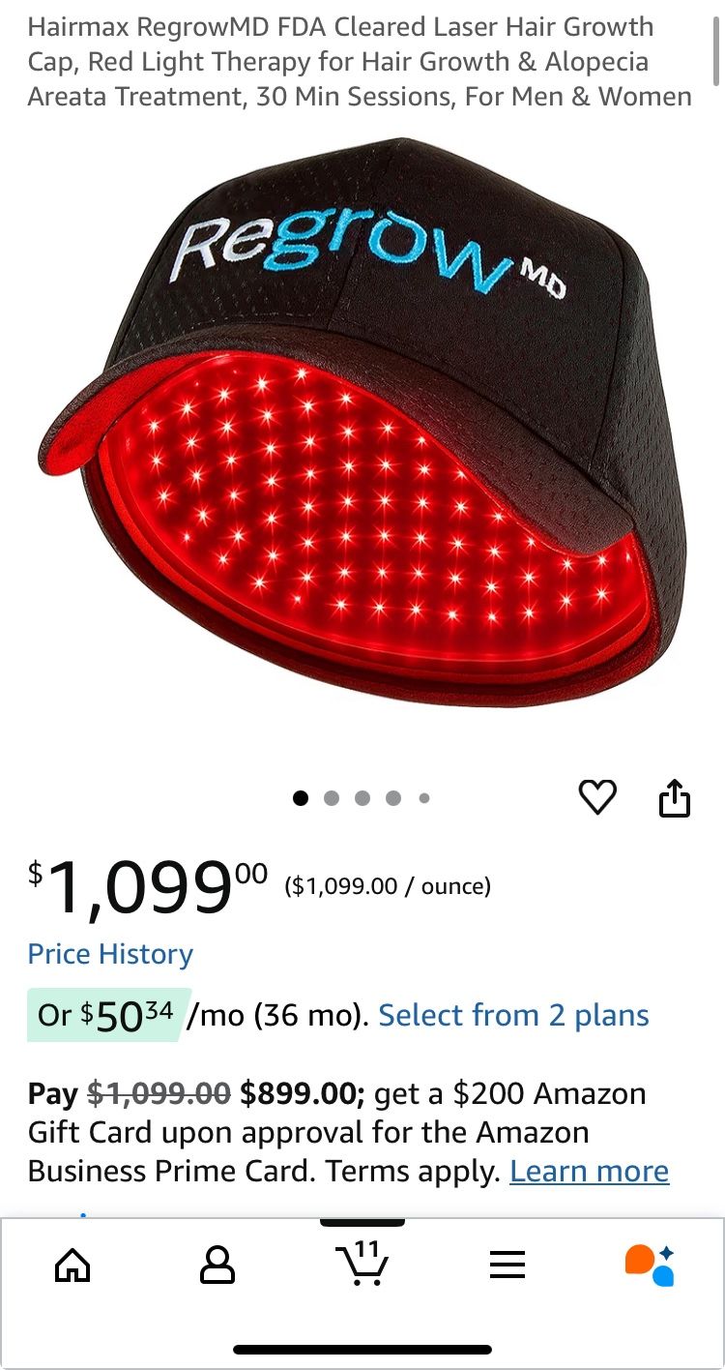Image resolution: width=725 pixels, height=1370 pixels.
Task: Open the account profile icon
Action: coord(217,1265)
